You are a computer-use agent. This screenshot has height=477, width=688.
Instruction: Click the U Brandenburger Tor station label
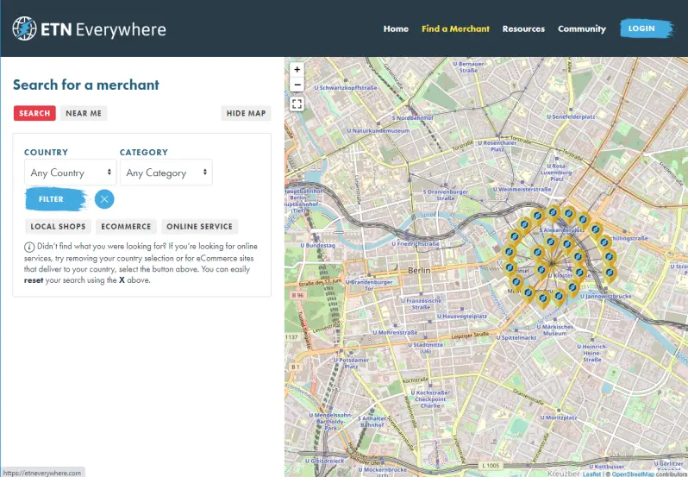tap(369, 286)
